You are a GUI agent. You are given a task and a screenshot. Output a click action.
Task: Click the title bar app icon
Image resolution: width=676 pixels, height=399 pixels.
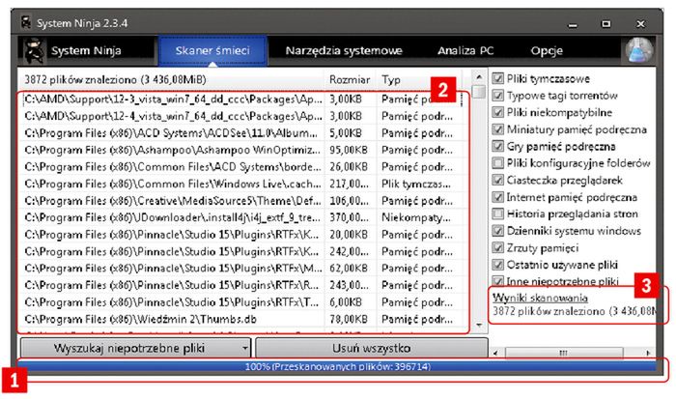point(26,22)
